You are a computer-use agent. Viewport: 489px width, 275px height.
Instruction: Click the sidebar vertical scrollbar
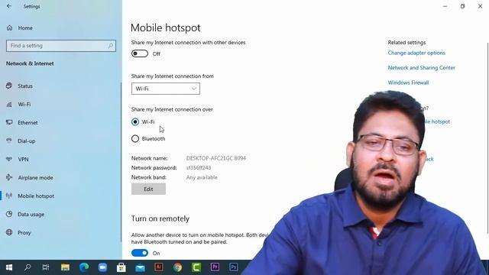121,162
